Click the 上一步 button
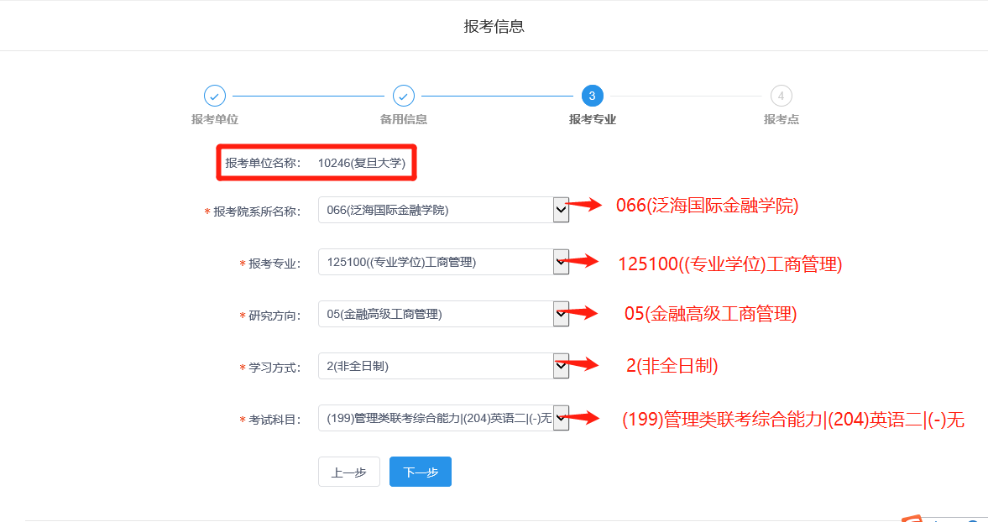The image size is (988, 522). click(348, 472)
